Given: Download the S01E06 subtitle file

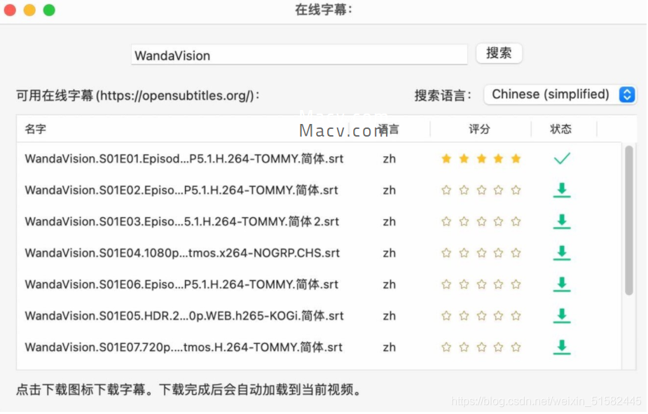Looking at the screenshot, I should click(x=561, y=284).
